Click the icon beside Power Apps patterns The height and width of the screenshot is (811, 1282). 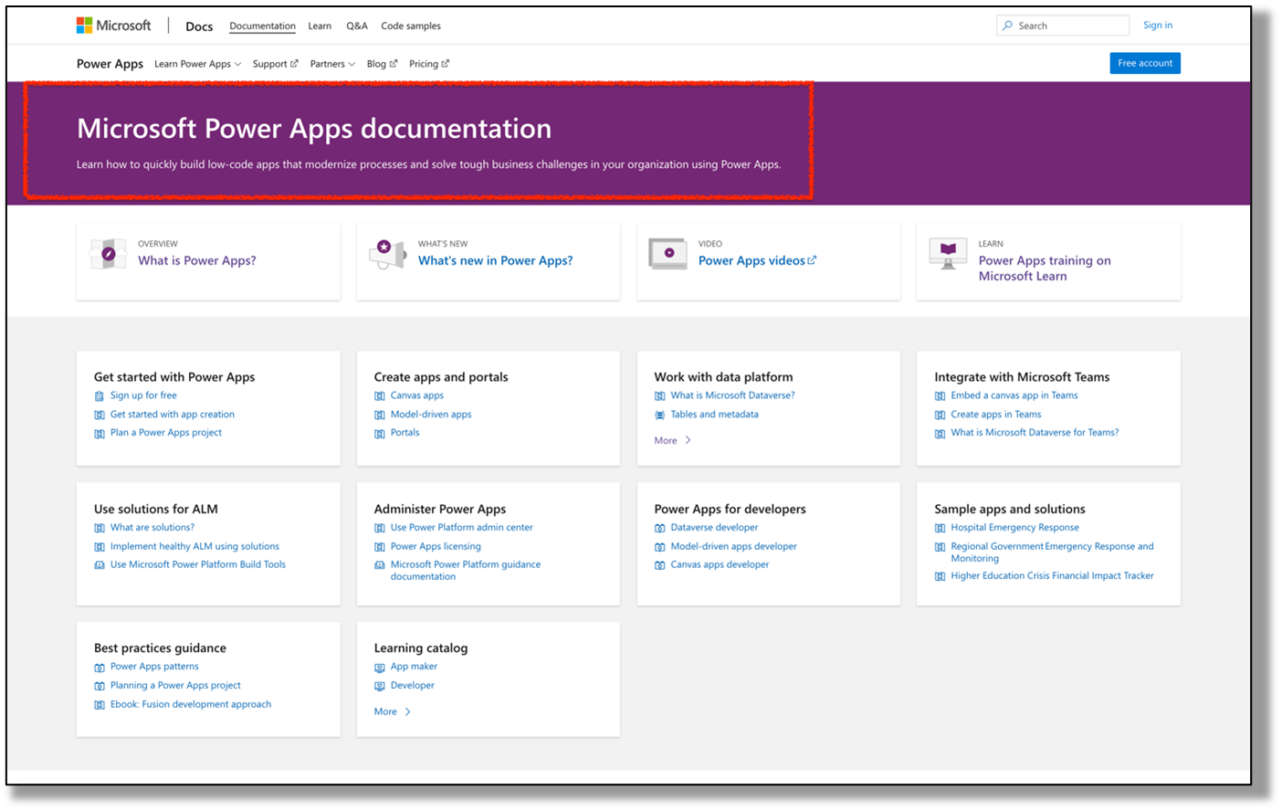100,668
